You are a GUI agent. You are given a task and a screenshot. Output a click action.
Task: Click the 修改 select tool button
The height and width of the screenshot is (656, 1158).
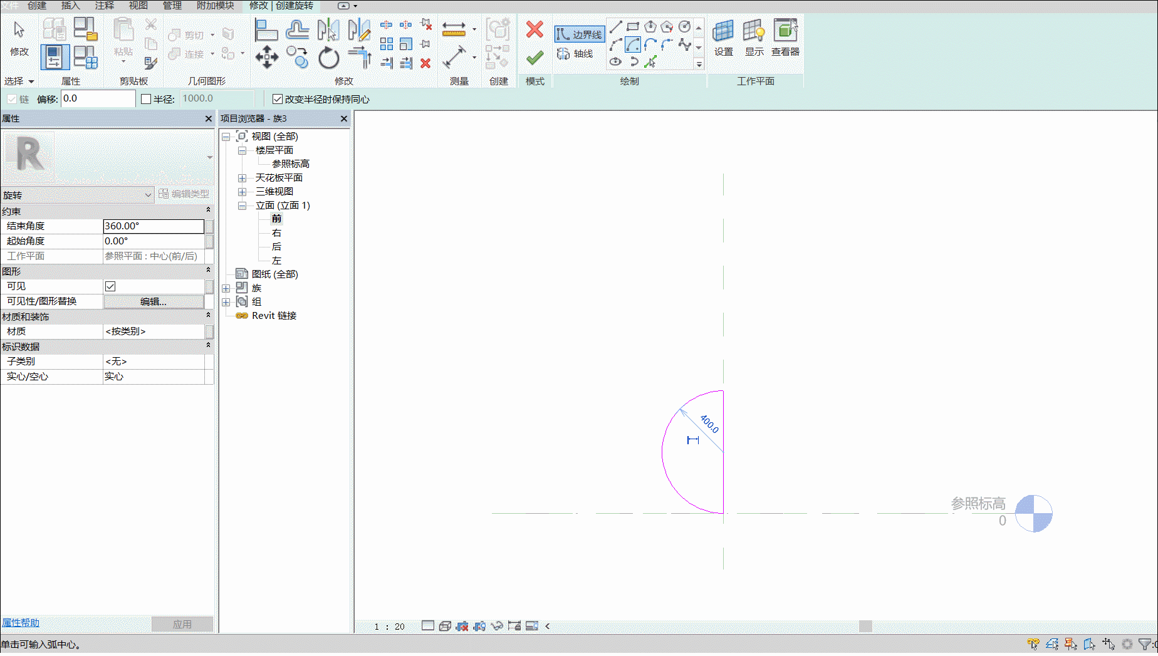click(19, 39)
